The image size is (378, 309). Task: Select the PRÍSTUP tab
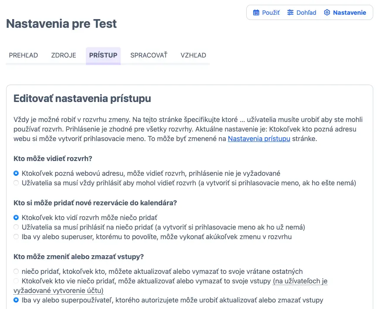click(103, 55)
